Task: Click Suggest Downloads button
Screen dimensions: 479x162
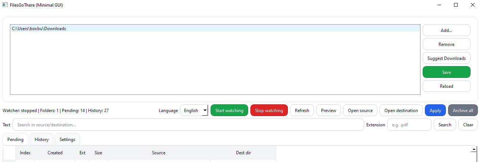Action: pos(446,58)
